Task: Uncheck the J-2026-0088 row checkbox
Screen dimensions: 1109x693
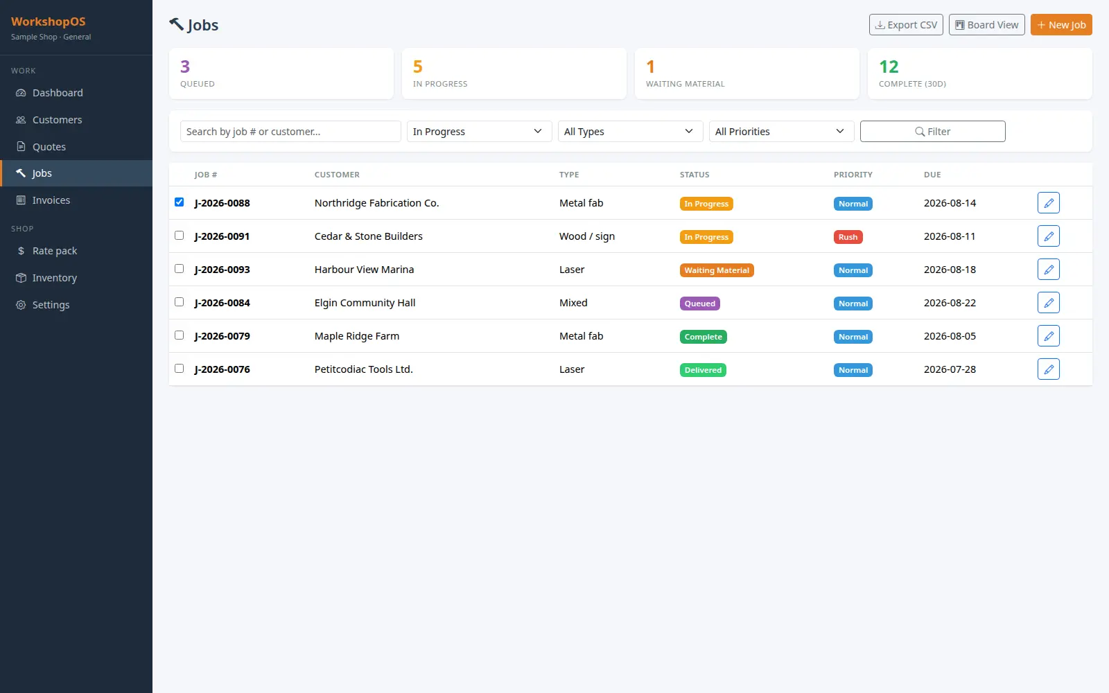Action: coord(179,202)
